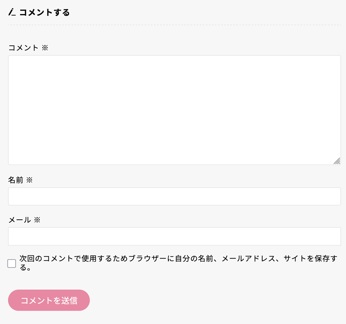Submit with the コメントを送信 button
The height and width of the screenshot is (324, 346).
[x=49, y=300]
